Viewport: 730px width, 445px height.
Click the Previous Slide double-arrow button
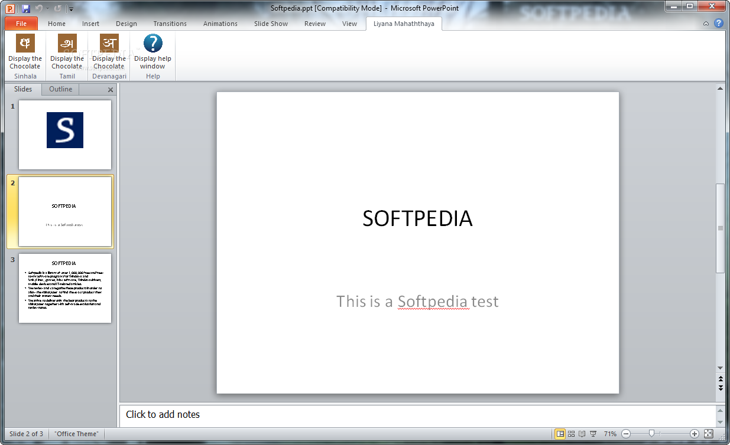tap(721, 378)
